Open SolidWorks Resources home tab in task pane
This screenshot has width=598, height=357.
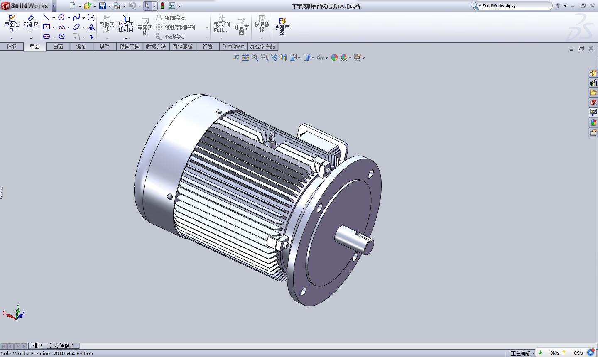point(593,73)
